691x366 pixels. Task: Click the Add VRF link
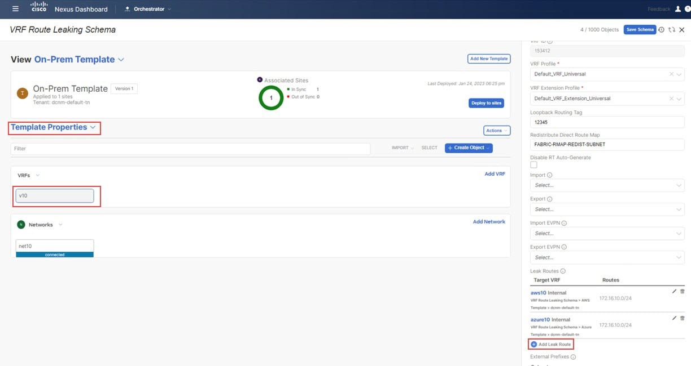[495, 174]
